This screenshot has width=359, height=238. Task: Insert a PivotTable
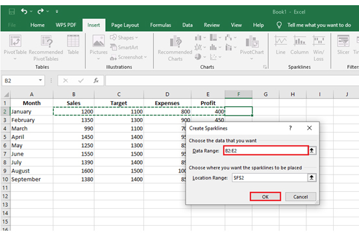pyautogui.click(x=15, y=47)
